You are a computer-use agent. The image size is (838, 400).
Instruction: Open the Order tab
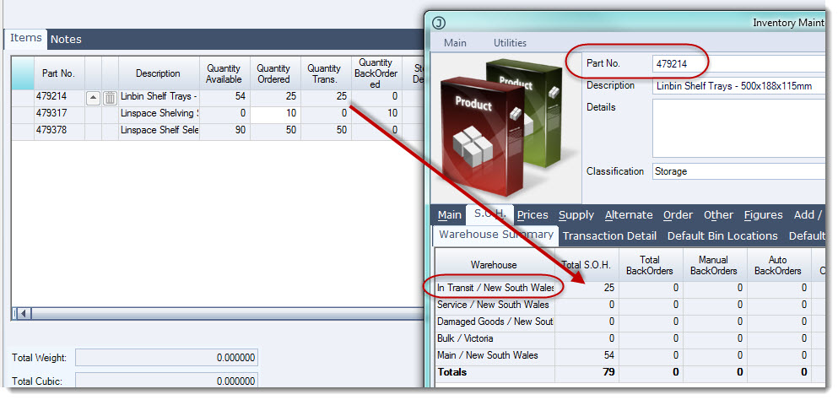tap(679, 215)
